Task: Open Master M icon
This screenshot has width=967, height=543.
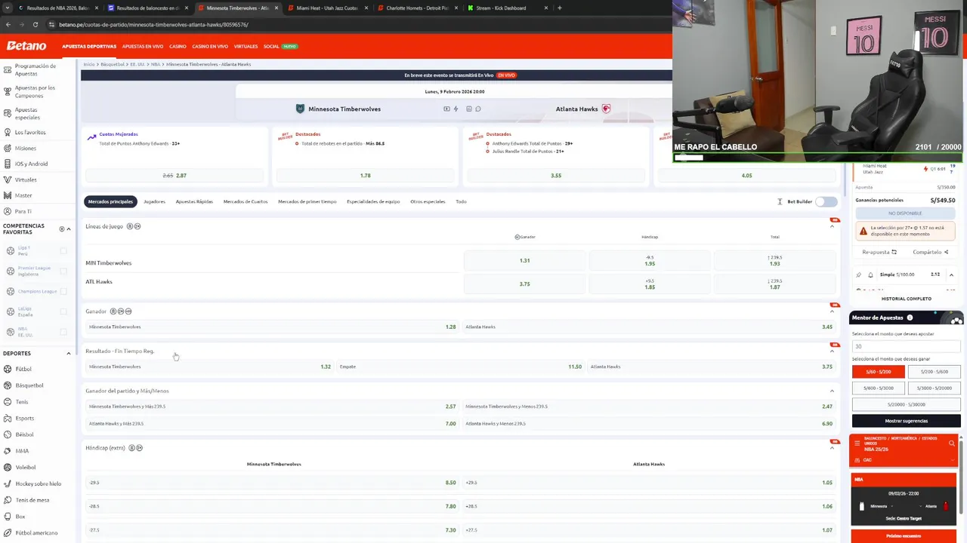Action: tap(7, 195)
